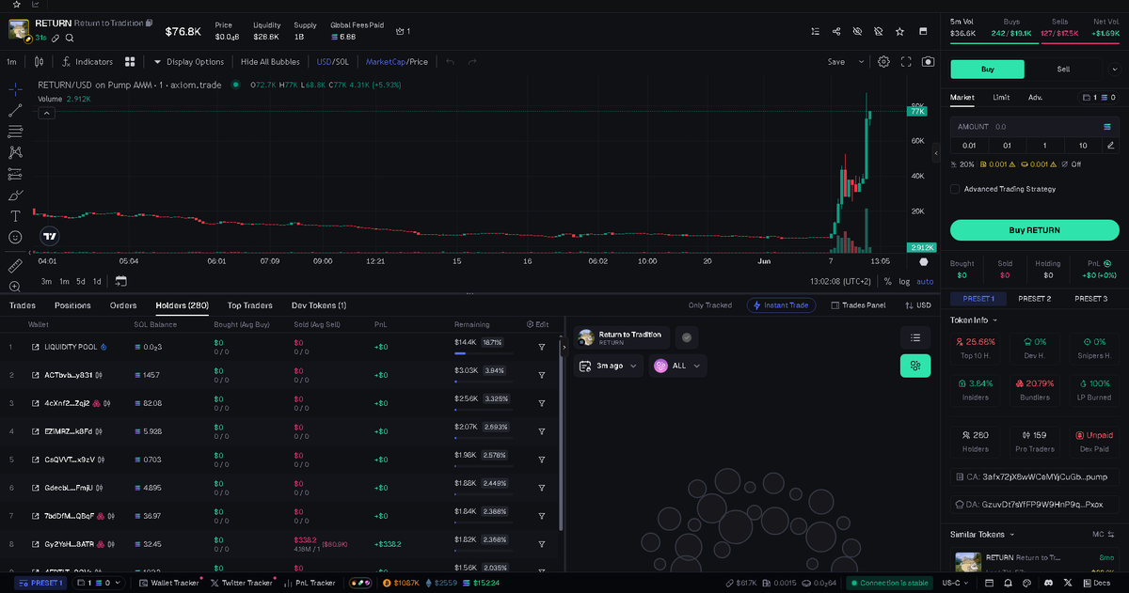Open the Top Traders tab
This screenshot has height=593, width=1129.
pos(249,305)
